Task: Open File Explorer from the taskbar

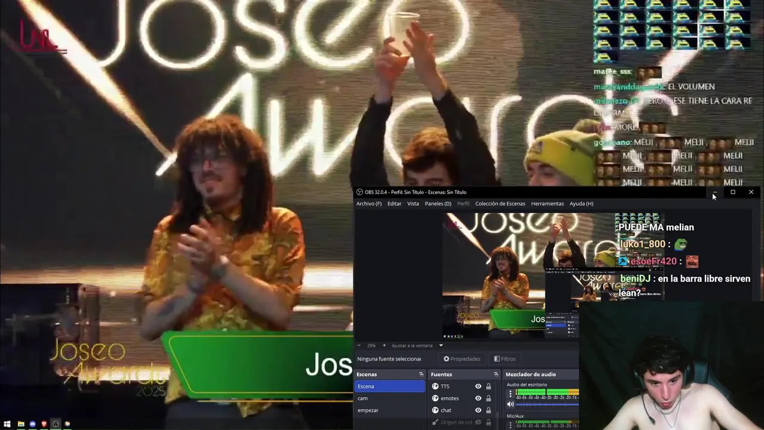Action: pos(21,424)
